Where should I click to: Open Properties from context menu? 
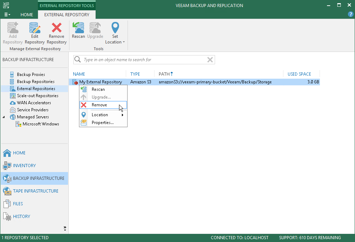(103, 123)
